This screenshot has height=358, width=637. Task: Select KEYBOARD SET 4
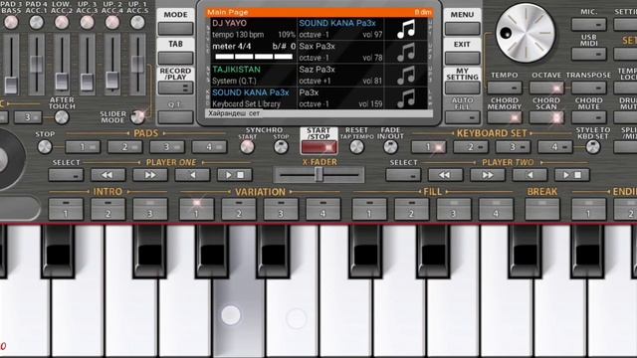[x=555, y=147]
